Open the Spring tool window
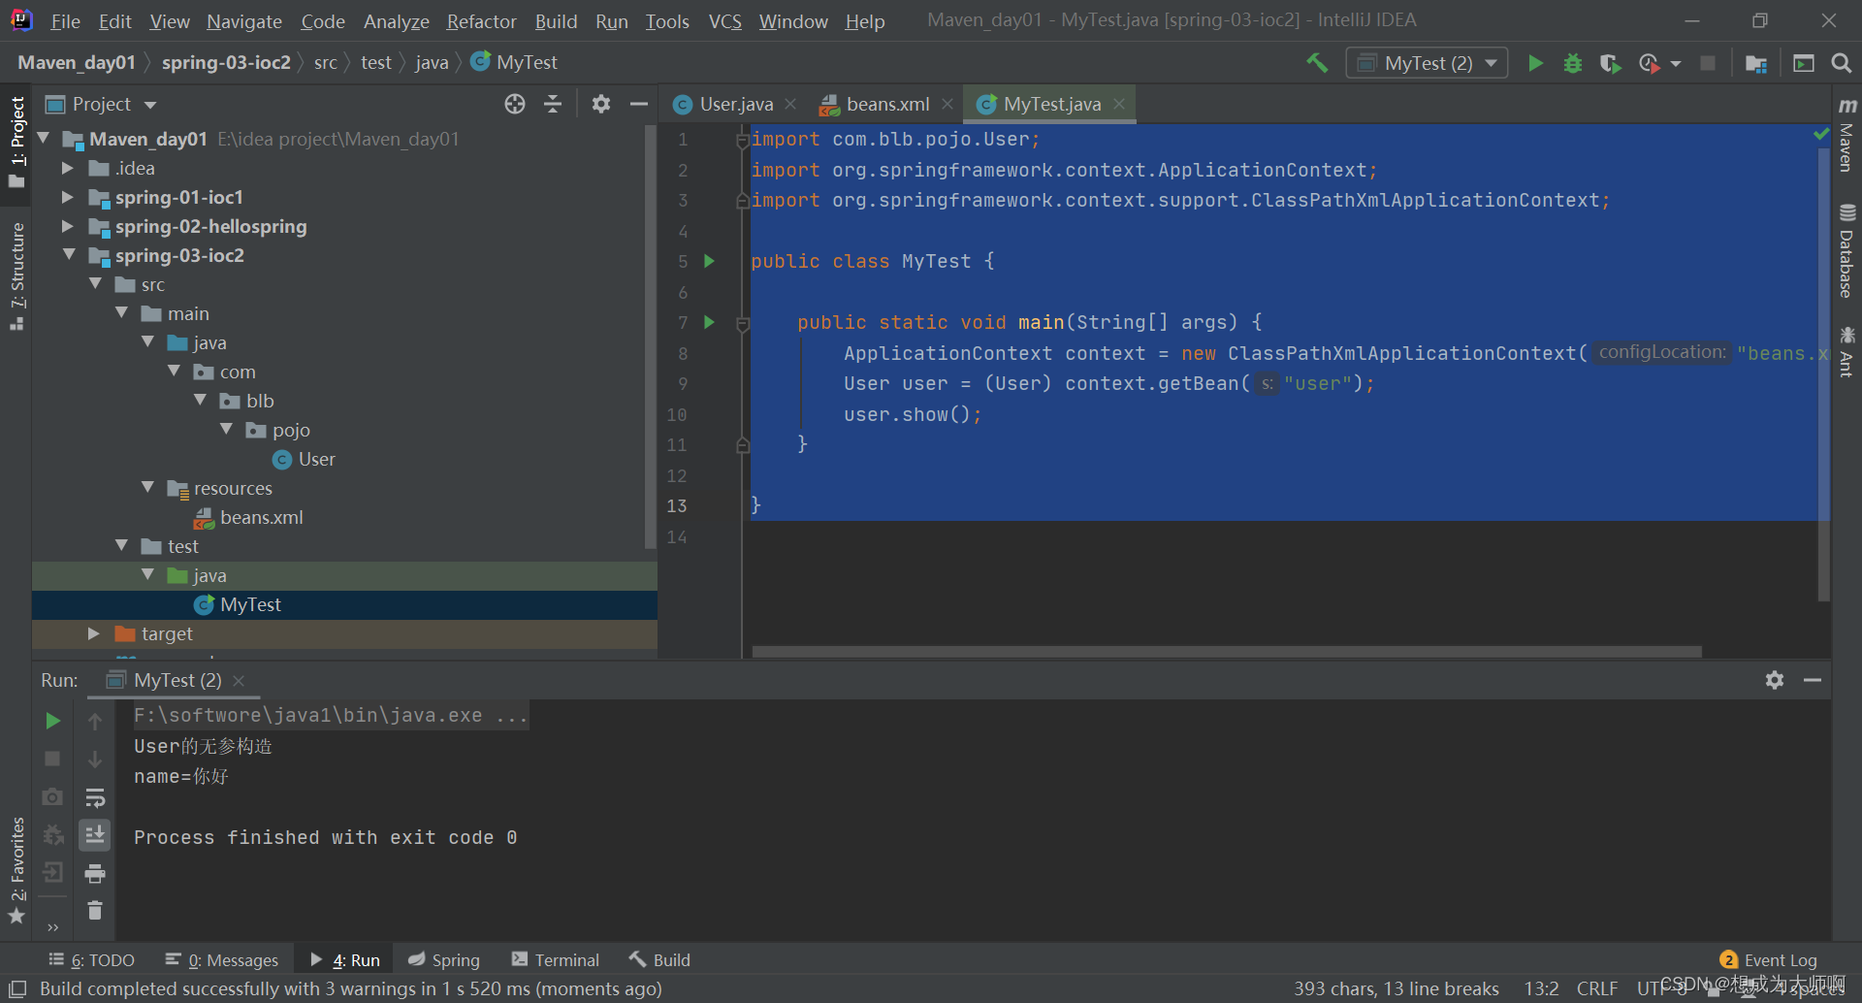 (x=444, y=960)
